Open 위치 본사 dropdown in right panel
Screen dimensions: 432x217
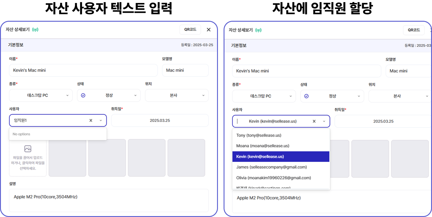pyautogui.click(x=400, y=96)
